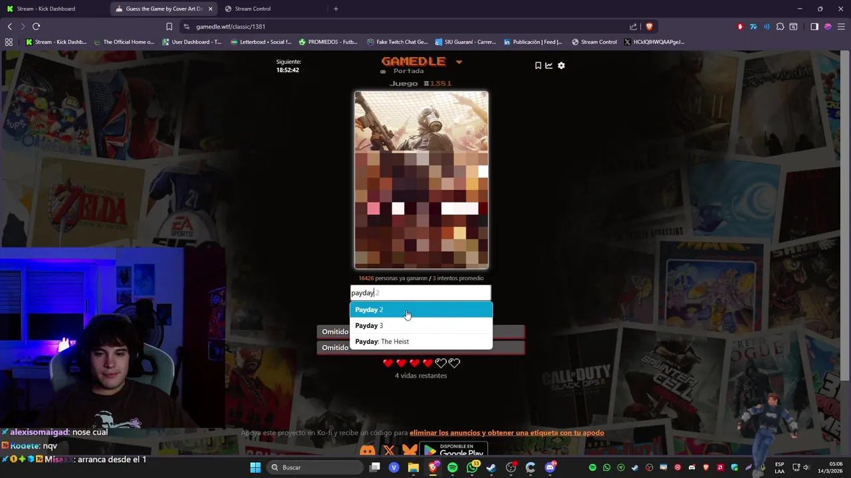Open ESP LAA language indicator
Viewport: 851px width, 478px height.
tap(780, 467)
